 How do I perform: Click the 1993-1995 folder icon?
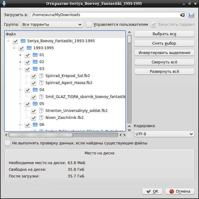(29, 48)
